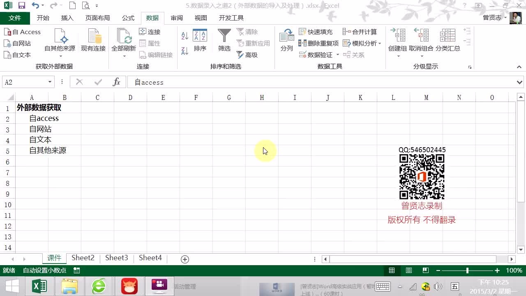The width and height of the screenshot is (526, 296).
Task: Open the File (文件) tab
Action: [x=15, y=18]
